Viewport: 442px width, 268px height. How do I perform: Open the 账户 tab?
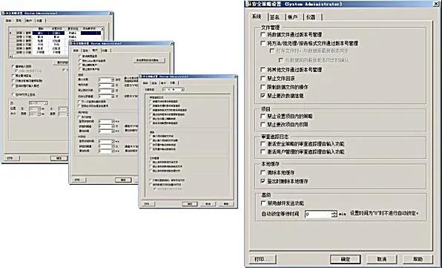point(294,17)
